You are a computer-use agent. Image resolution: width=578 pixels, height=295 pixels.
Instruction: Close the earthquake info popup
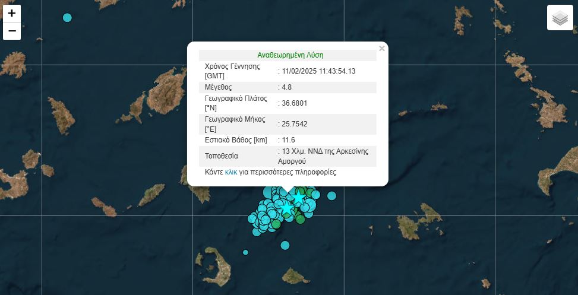pos(382,49)
